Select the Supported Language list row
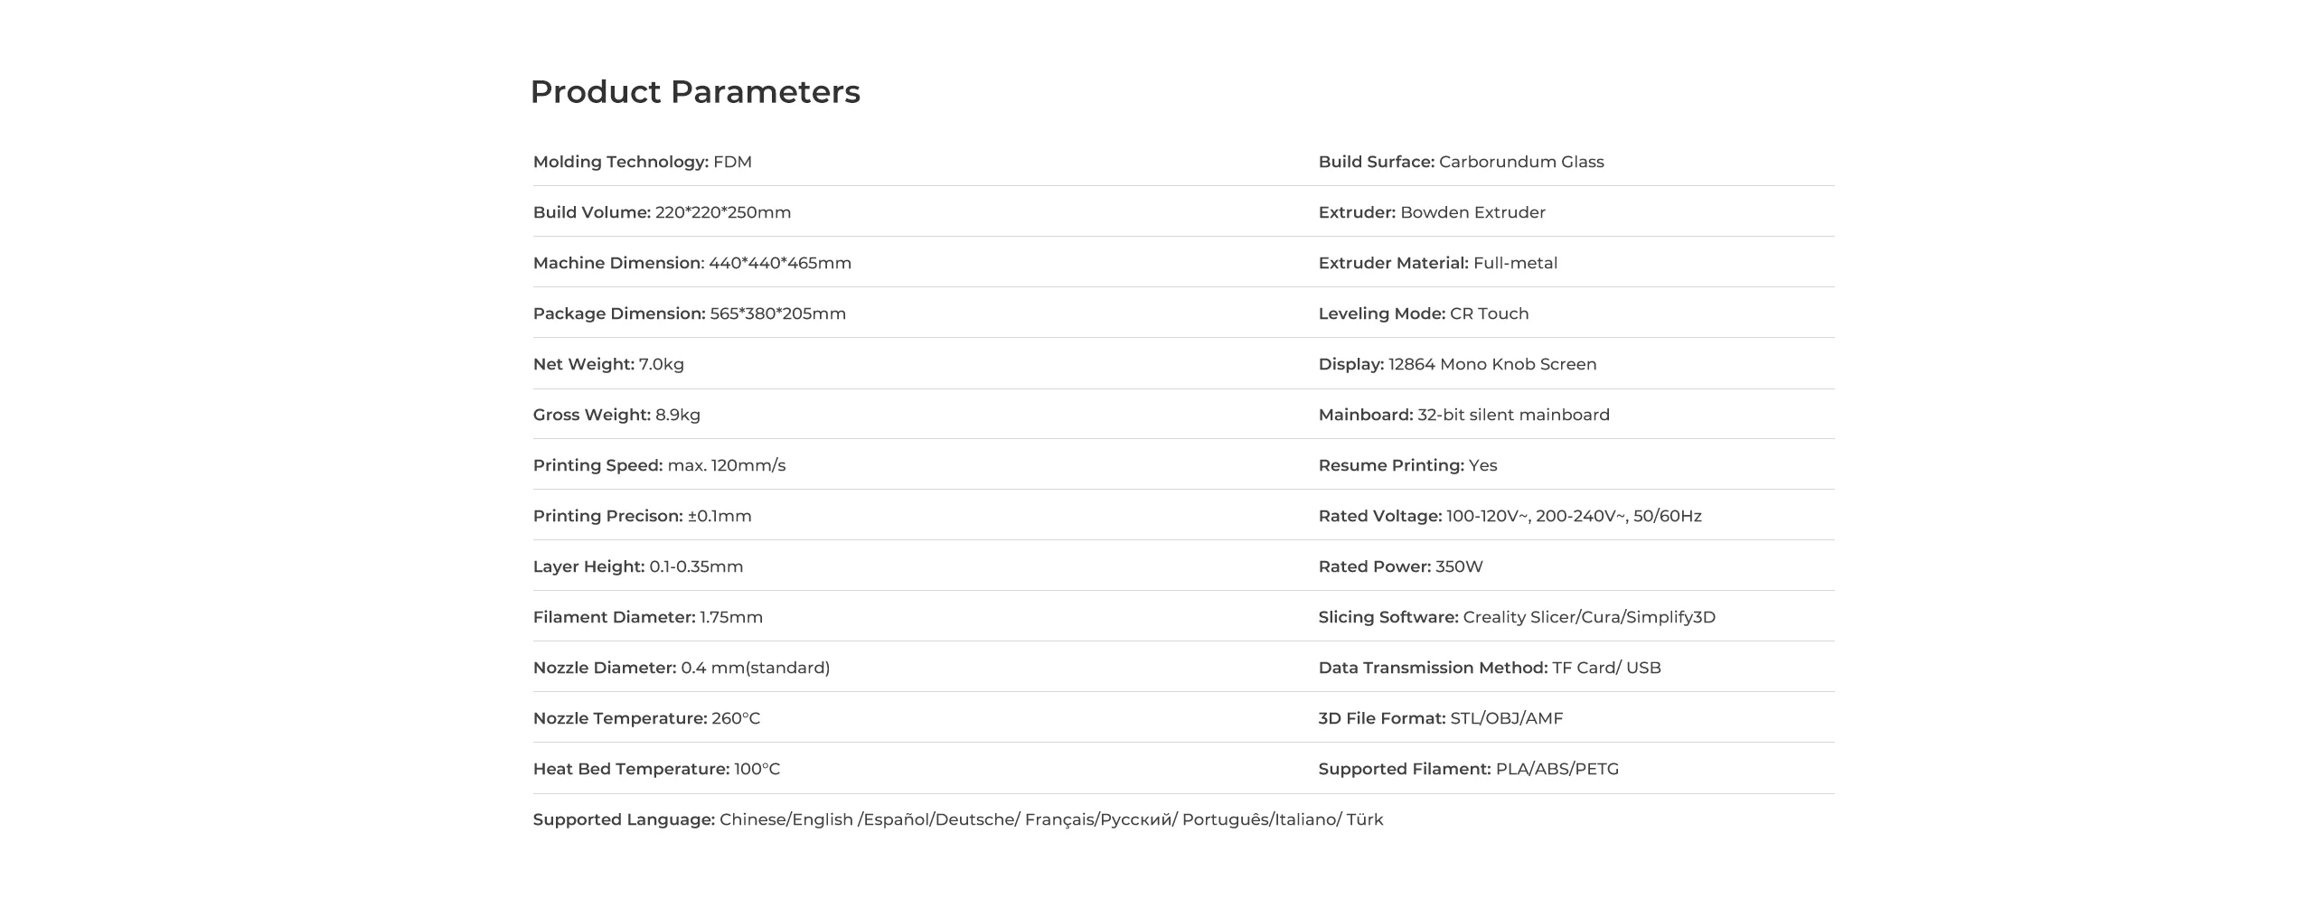 pos(958,819)
